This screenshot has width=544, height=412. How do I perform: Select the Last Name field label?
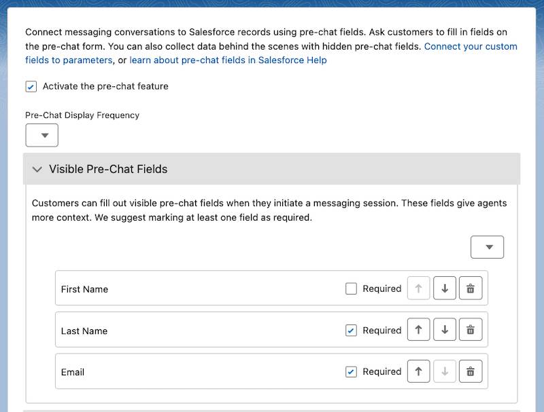click(84, 331)
